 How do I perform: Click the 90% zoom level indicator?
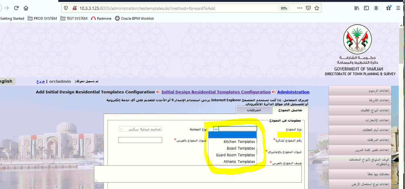point(284,8)
